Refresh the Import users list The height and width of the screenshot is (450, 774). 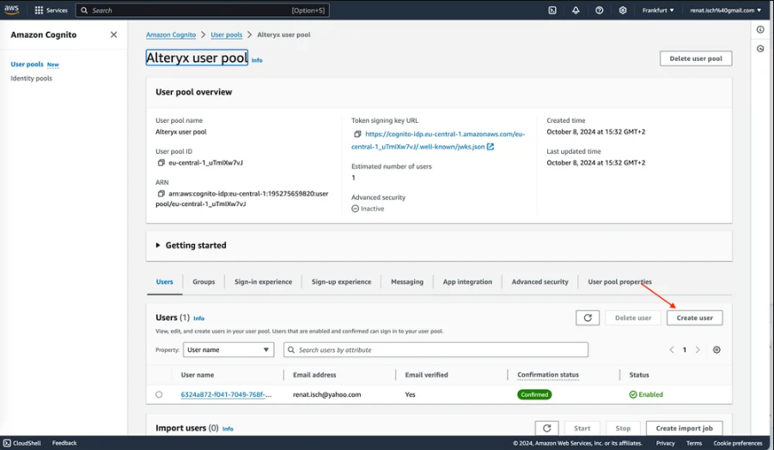pyautogui.click(x=547, y=429)
